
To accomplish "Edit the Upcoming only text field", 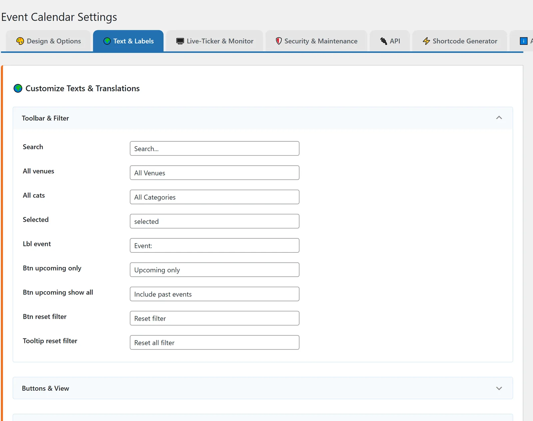I will point(215,270).
